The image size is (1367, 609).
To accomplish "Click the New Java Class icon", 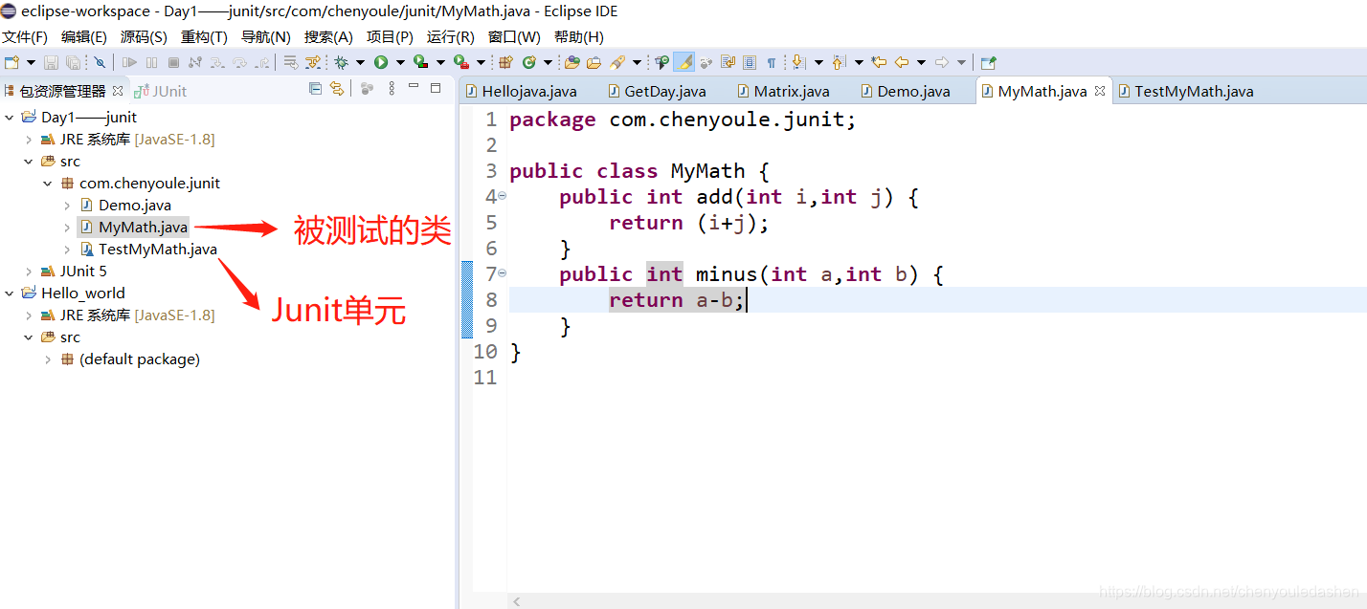I will coord(528,62).
